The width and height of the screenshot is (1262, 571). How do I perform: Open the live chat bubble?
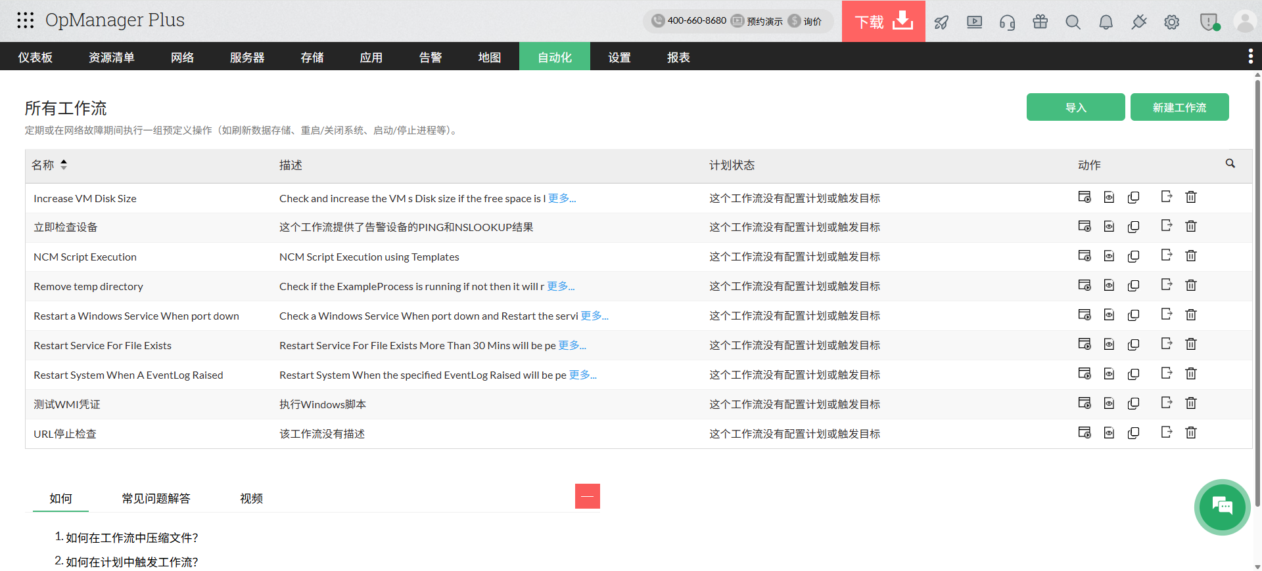pyautogui.click(x=1222, y=507)
